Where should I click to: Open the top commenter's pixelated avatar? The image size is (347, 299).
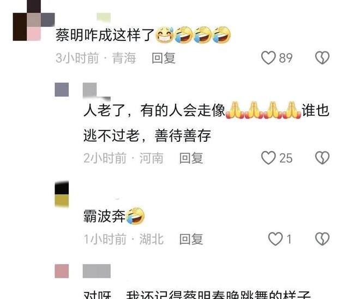tap(34, 20)
